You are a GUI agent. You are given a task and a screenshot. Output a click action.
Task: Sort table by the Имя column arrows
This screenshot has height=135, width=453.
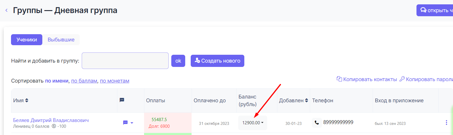point(27,101)
